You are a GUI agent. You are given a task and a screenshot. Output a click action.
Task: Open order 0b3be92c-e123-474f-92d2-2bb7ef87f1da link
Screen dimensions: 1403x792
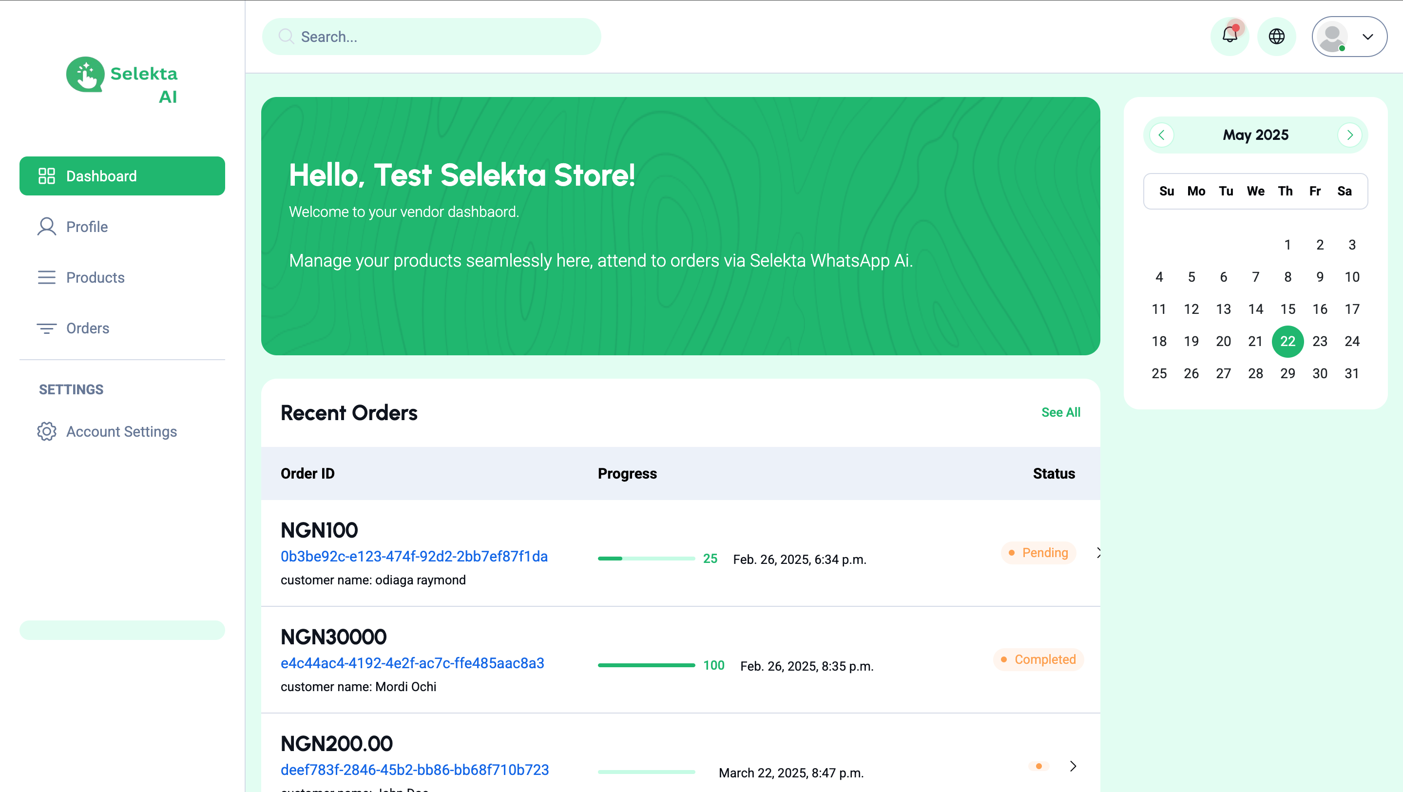(x=414, y=556)
